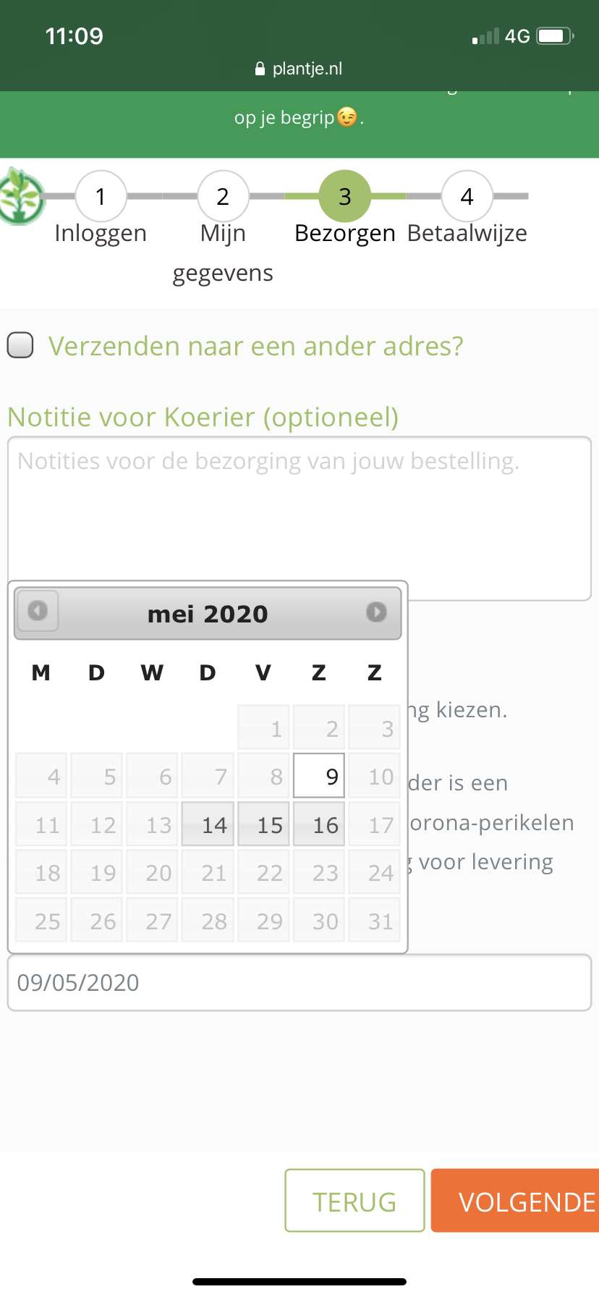Tap the lock icon beside plantje.nl
Image resolution: width=599 pixels, height=1297 pixels.
[x=260, y=69]
